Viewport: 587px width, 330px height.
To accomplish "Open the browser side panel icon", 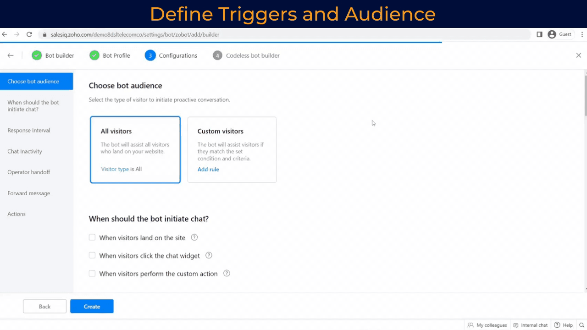I will pos(539,34).
